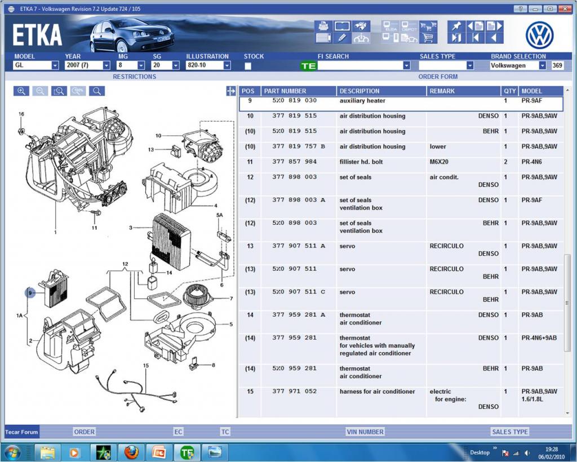
Task: Expand the SALES TYPE dropdown
Action: tap(470, 65)
